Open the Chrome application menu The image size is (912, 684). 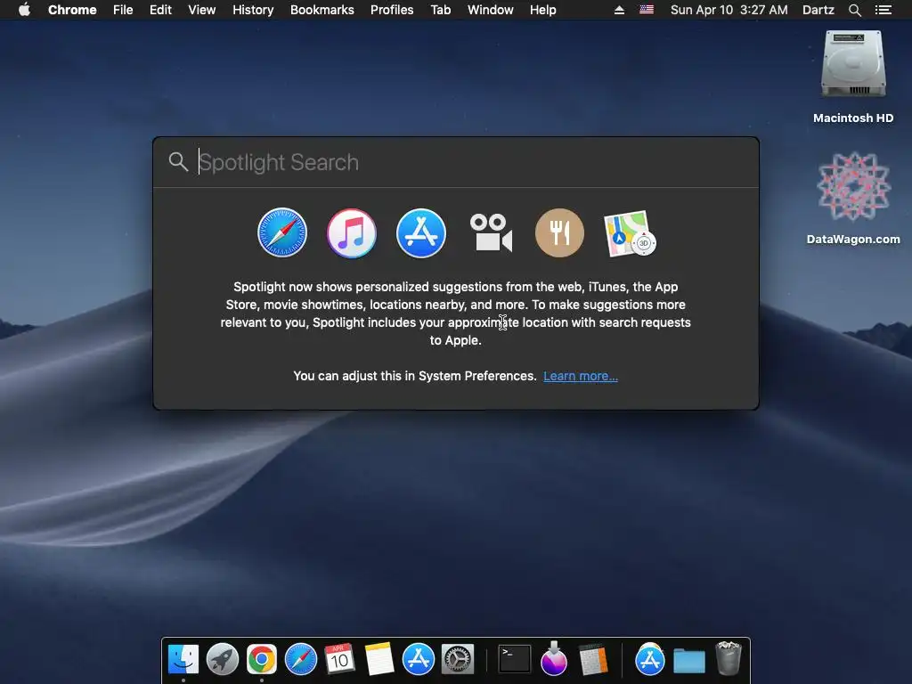72,10
